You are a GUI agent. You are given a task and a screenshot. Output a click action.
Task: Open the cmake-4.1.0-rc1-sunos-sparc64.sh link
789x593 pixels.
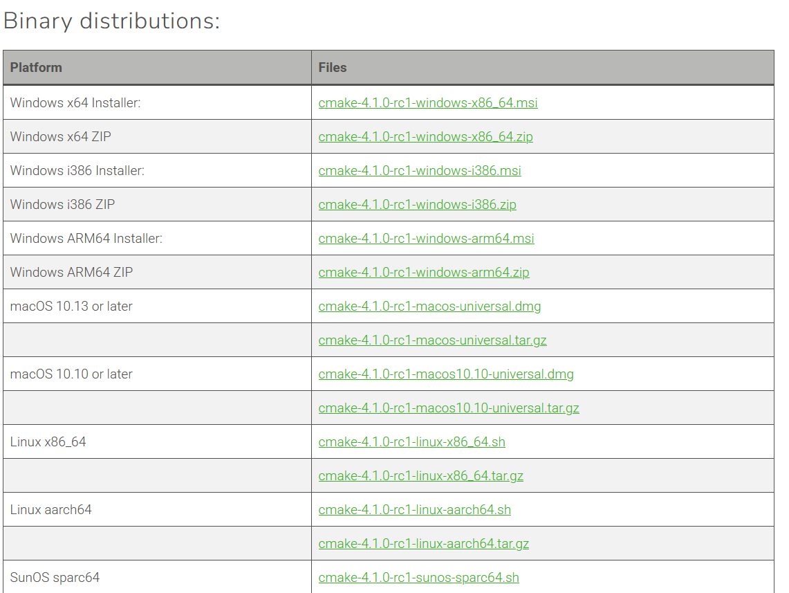(418, 578)
